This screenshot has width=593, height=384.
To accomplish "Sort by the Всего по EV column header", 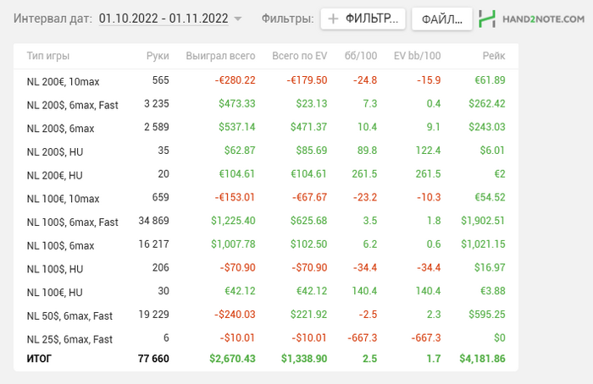I will [x=300, y=56].
